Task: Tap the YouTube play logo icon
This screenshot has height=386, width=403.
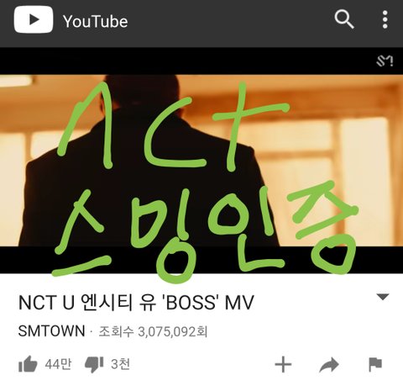Action: point(34,19)
